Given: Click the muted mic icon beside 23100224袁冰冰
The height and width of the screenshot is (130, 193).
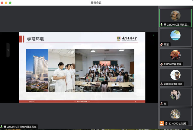Looking at the screenshot, I should click(162, 84).
